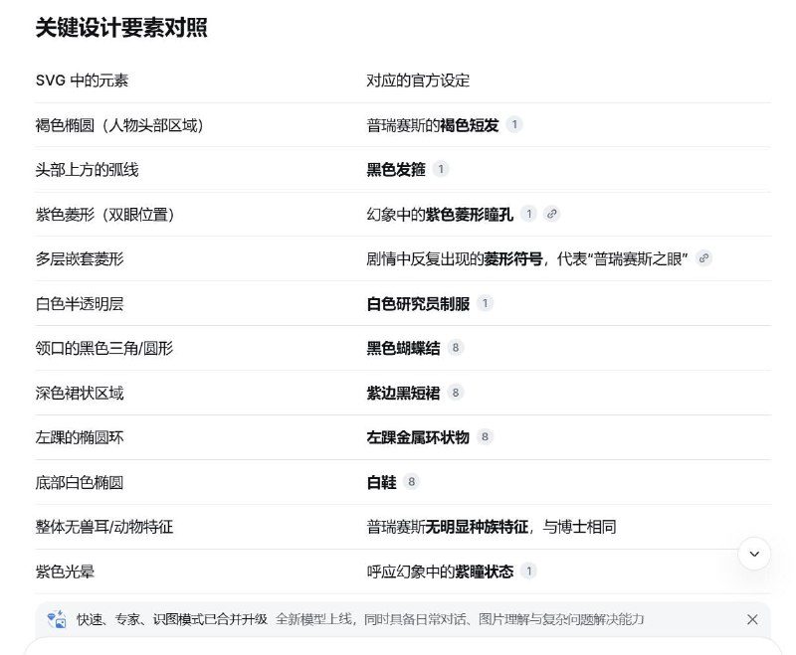Click the bold text 白色研究员制服
This screenshot has width=796, height=655.
pos(418,304)
